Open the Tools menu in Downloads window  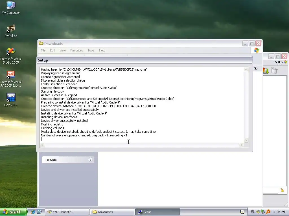[91, 50]
